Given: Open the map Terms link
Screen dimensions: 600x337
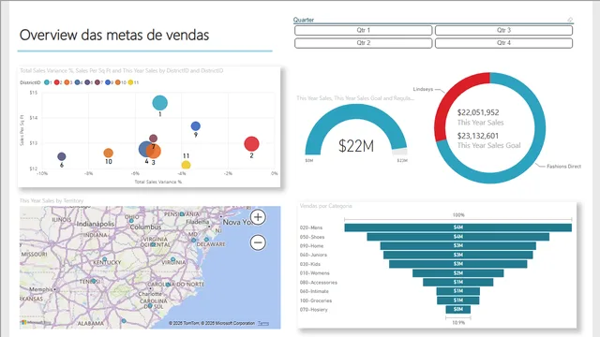Looking at the screenshot, I should [263, 323].
